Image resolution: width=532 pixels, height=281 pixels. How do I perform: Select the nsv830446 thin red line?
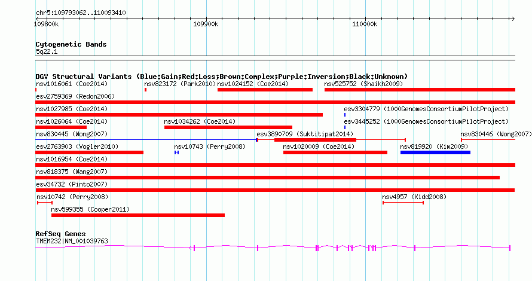(x=488, y=140)
